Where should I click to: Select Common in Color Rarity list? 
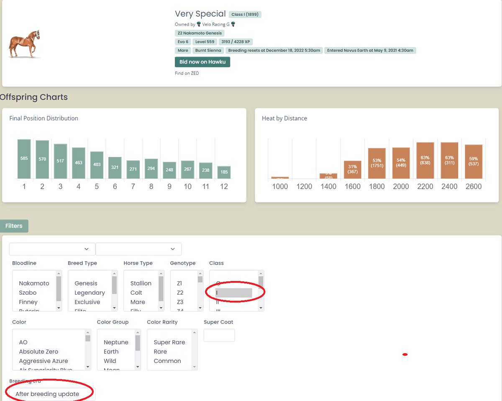[x=167, y=361]
